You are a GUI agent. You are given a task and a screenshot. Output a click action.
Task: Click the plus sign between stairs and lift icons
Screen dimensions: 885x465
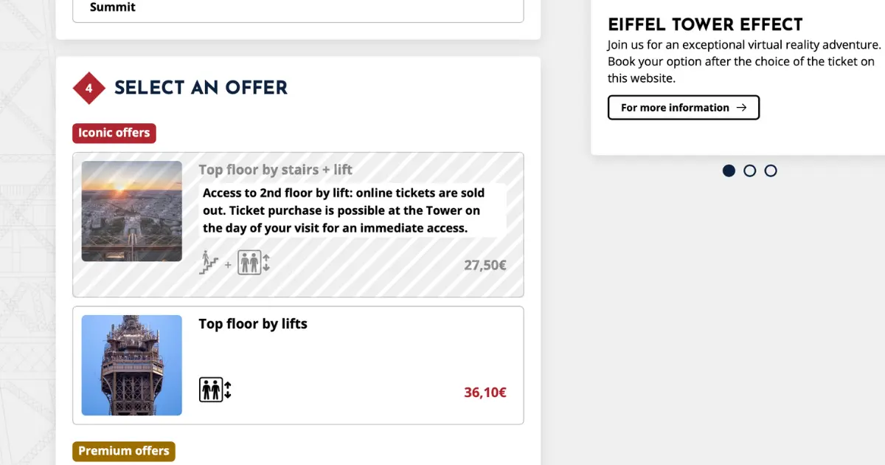click(x=228, y=265)
